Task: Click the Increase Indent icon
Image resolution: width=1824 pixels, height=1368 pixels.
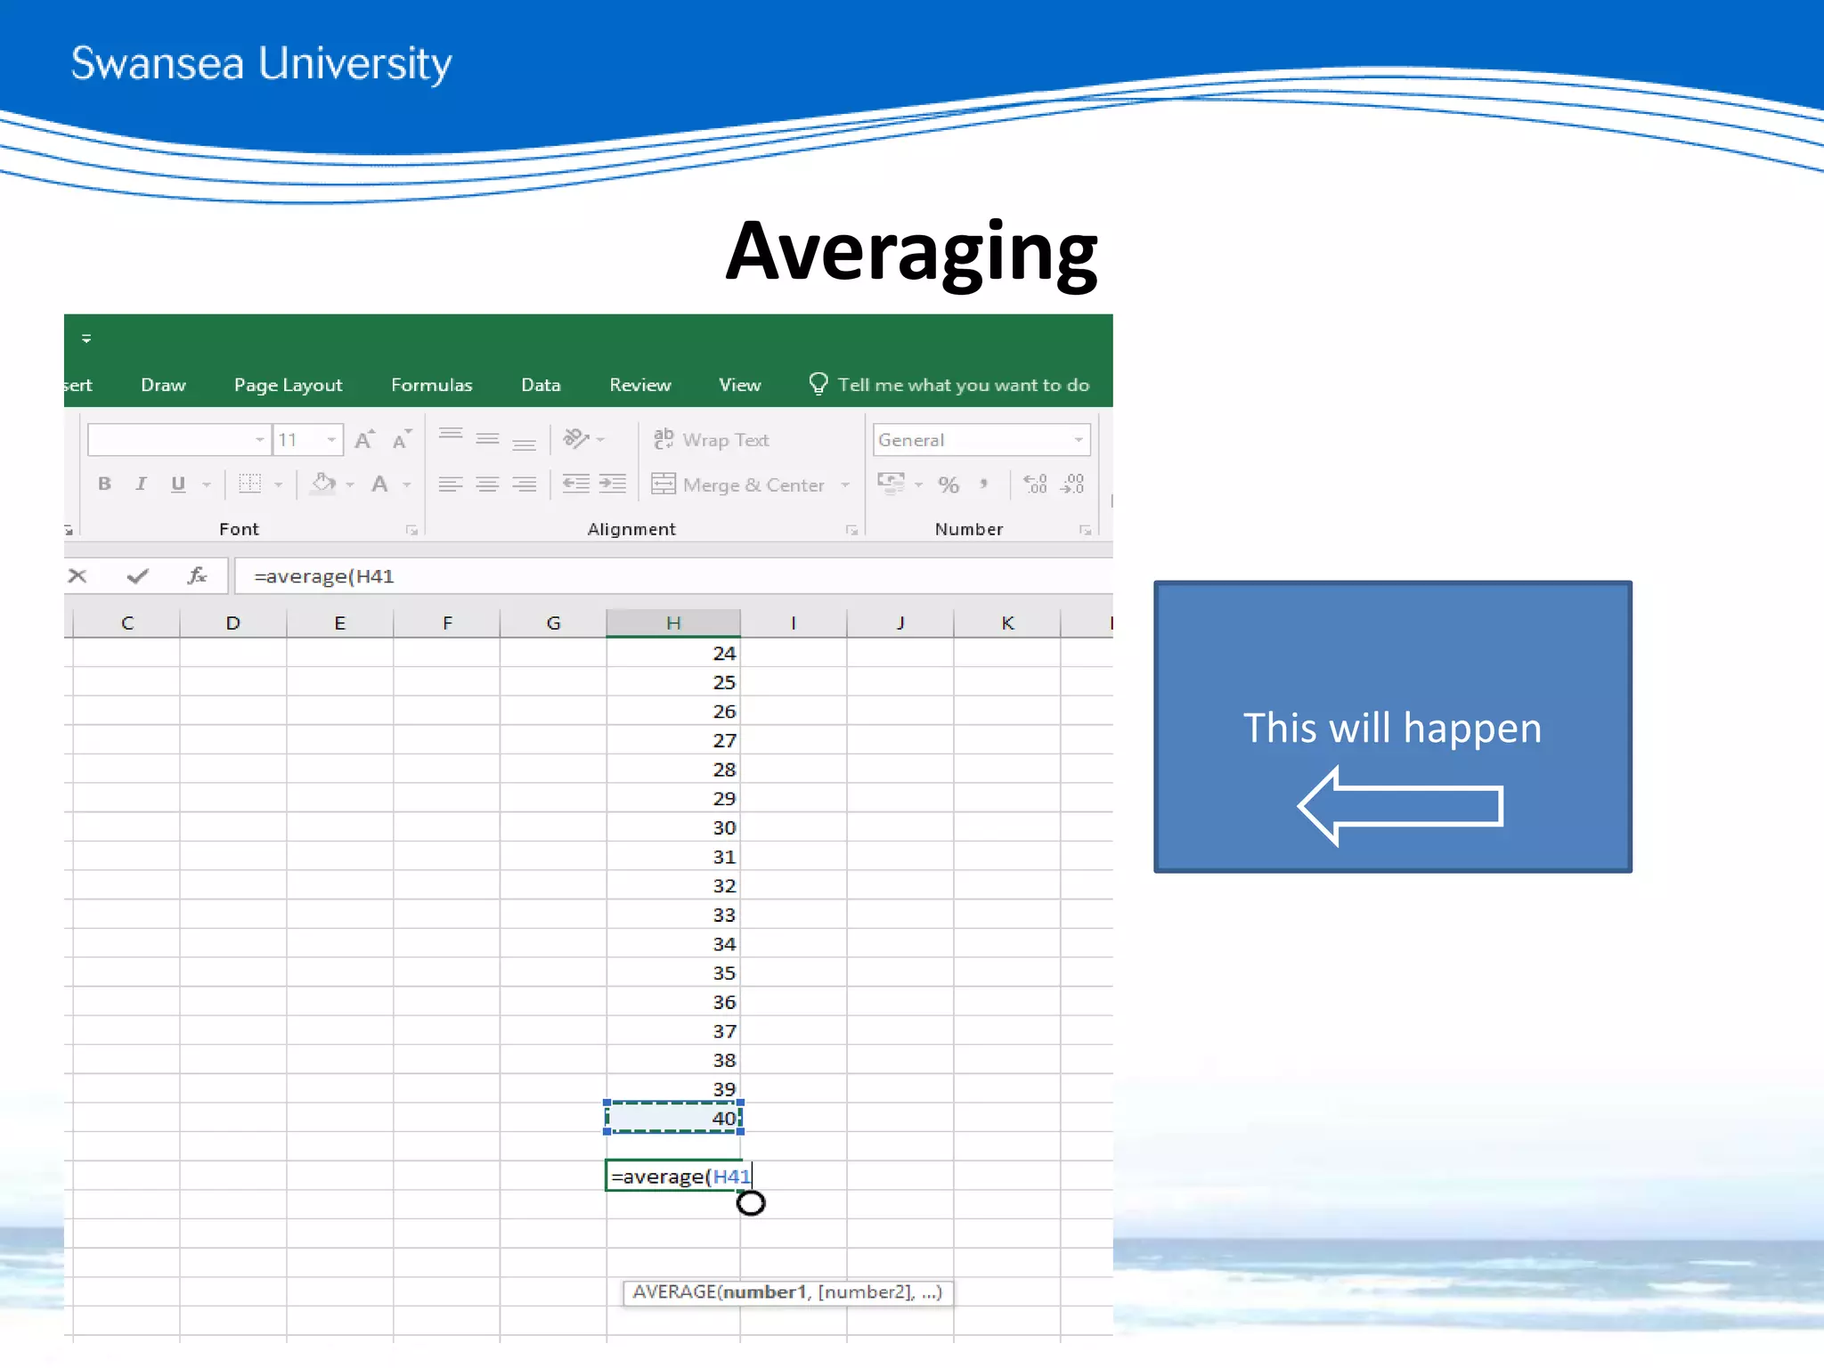Action: (x=613, y=484)
